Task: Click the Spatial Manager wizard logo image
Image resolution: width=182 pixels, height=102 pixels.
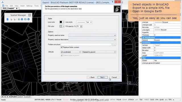Action: click(x=117, y=9)
